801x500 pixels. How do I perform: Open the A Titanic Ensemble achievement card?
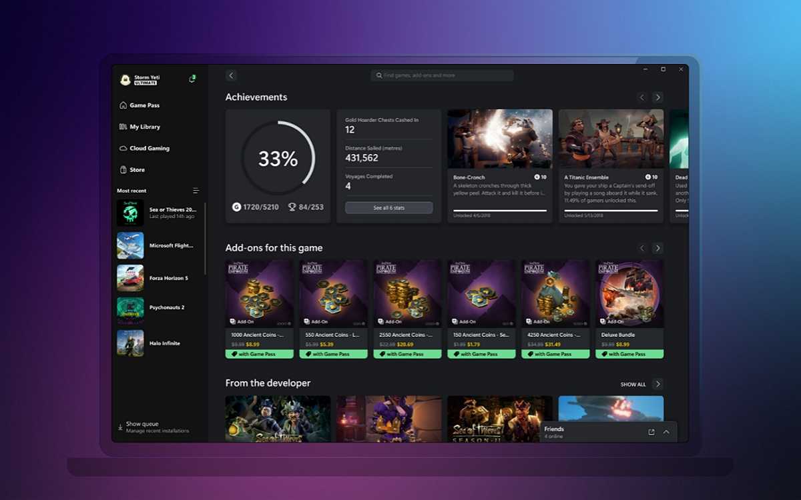point(611,166)
